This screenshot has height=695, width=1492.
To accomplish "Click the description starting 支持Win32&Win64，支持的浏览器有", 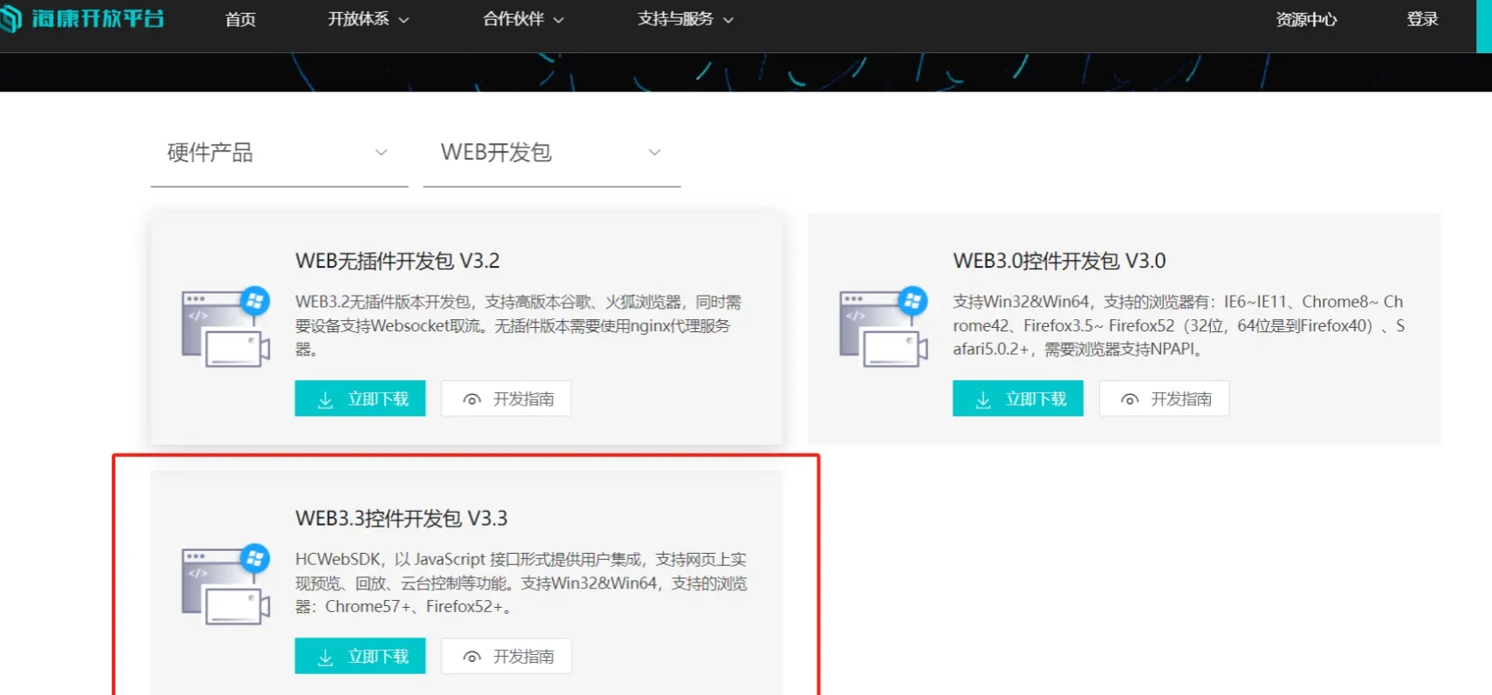I will (x=1179, y=325).
